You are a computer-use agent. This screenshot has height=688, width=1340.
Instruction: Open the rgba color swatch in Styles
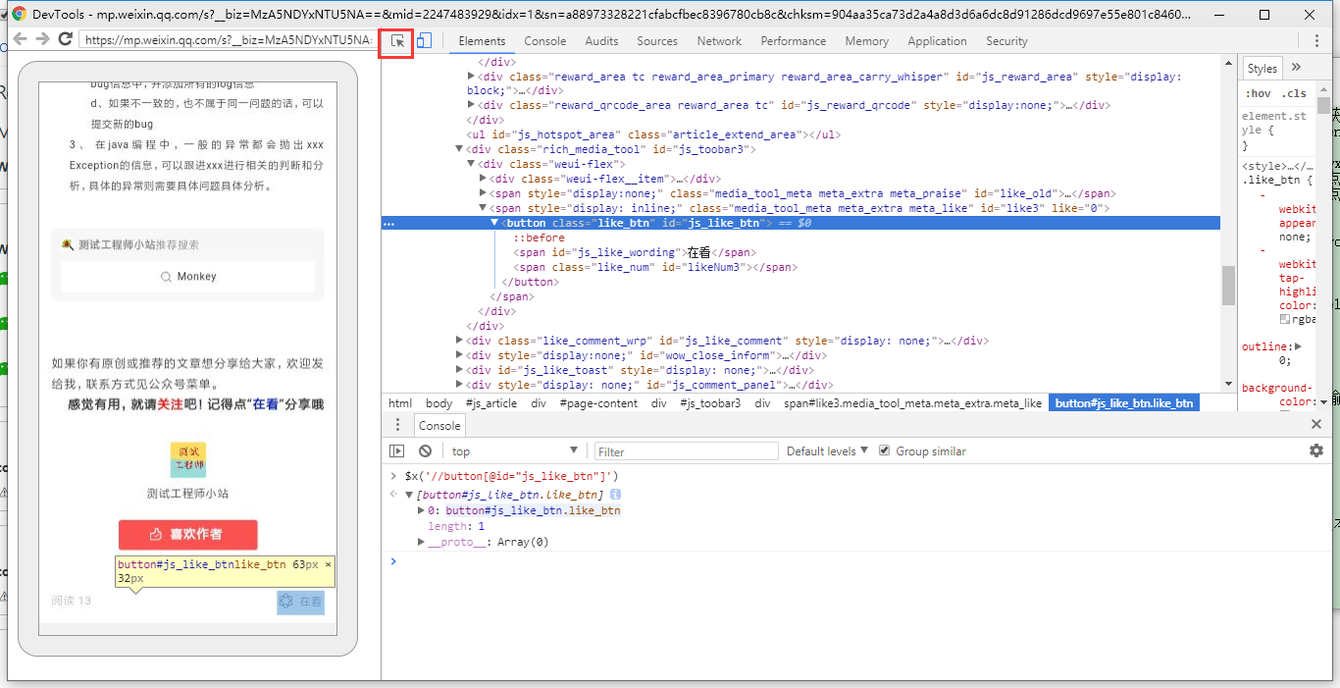1284,319
